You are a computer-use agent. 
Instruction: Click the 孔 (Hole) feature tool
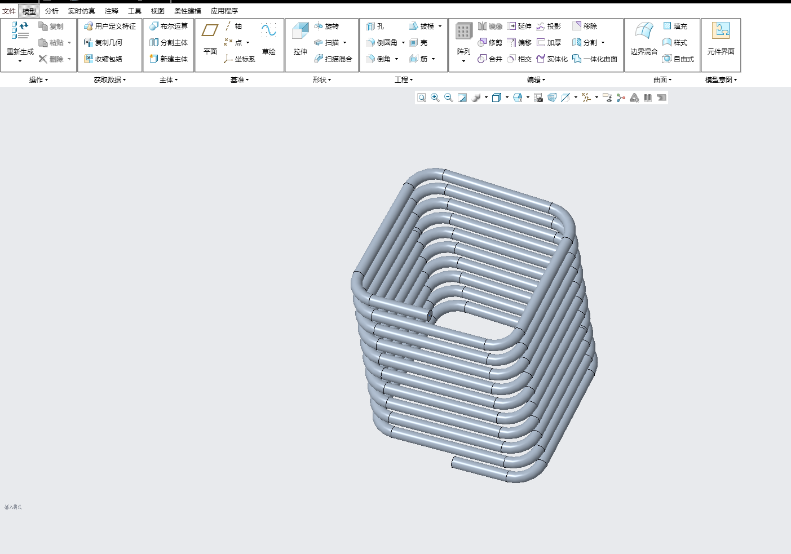tap(375, 26)
